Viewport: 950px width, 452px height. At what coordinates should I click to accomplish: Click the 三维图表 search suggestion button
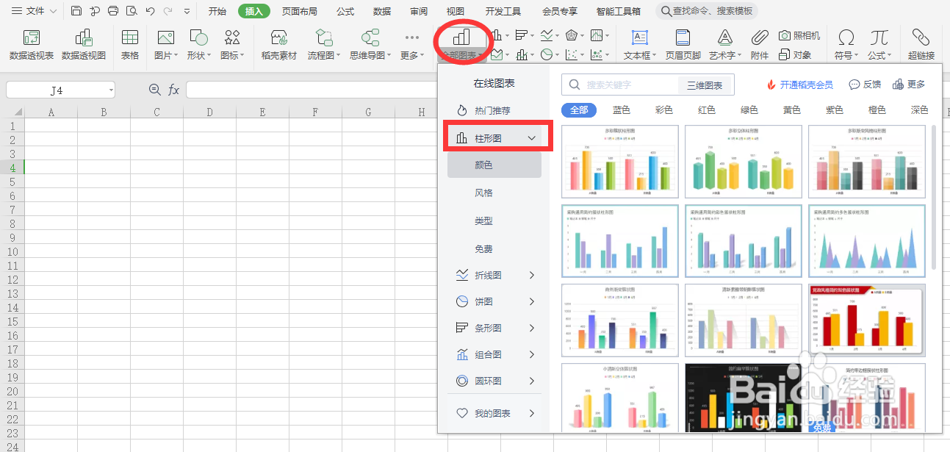click(705, 85)
